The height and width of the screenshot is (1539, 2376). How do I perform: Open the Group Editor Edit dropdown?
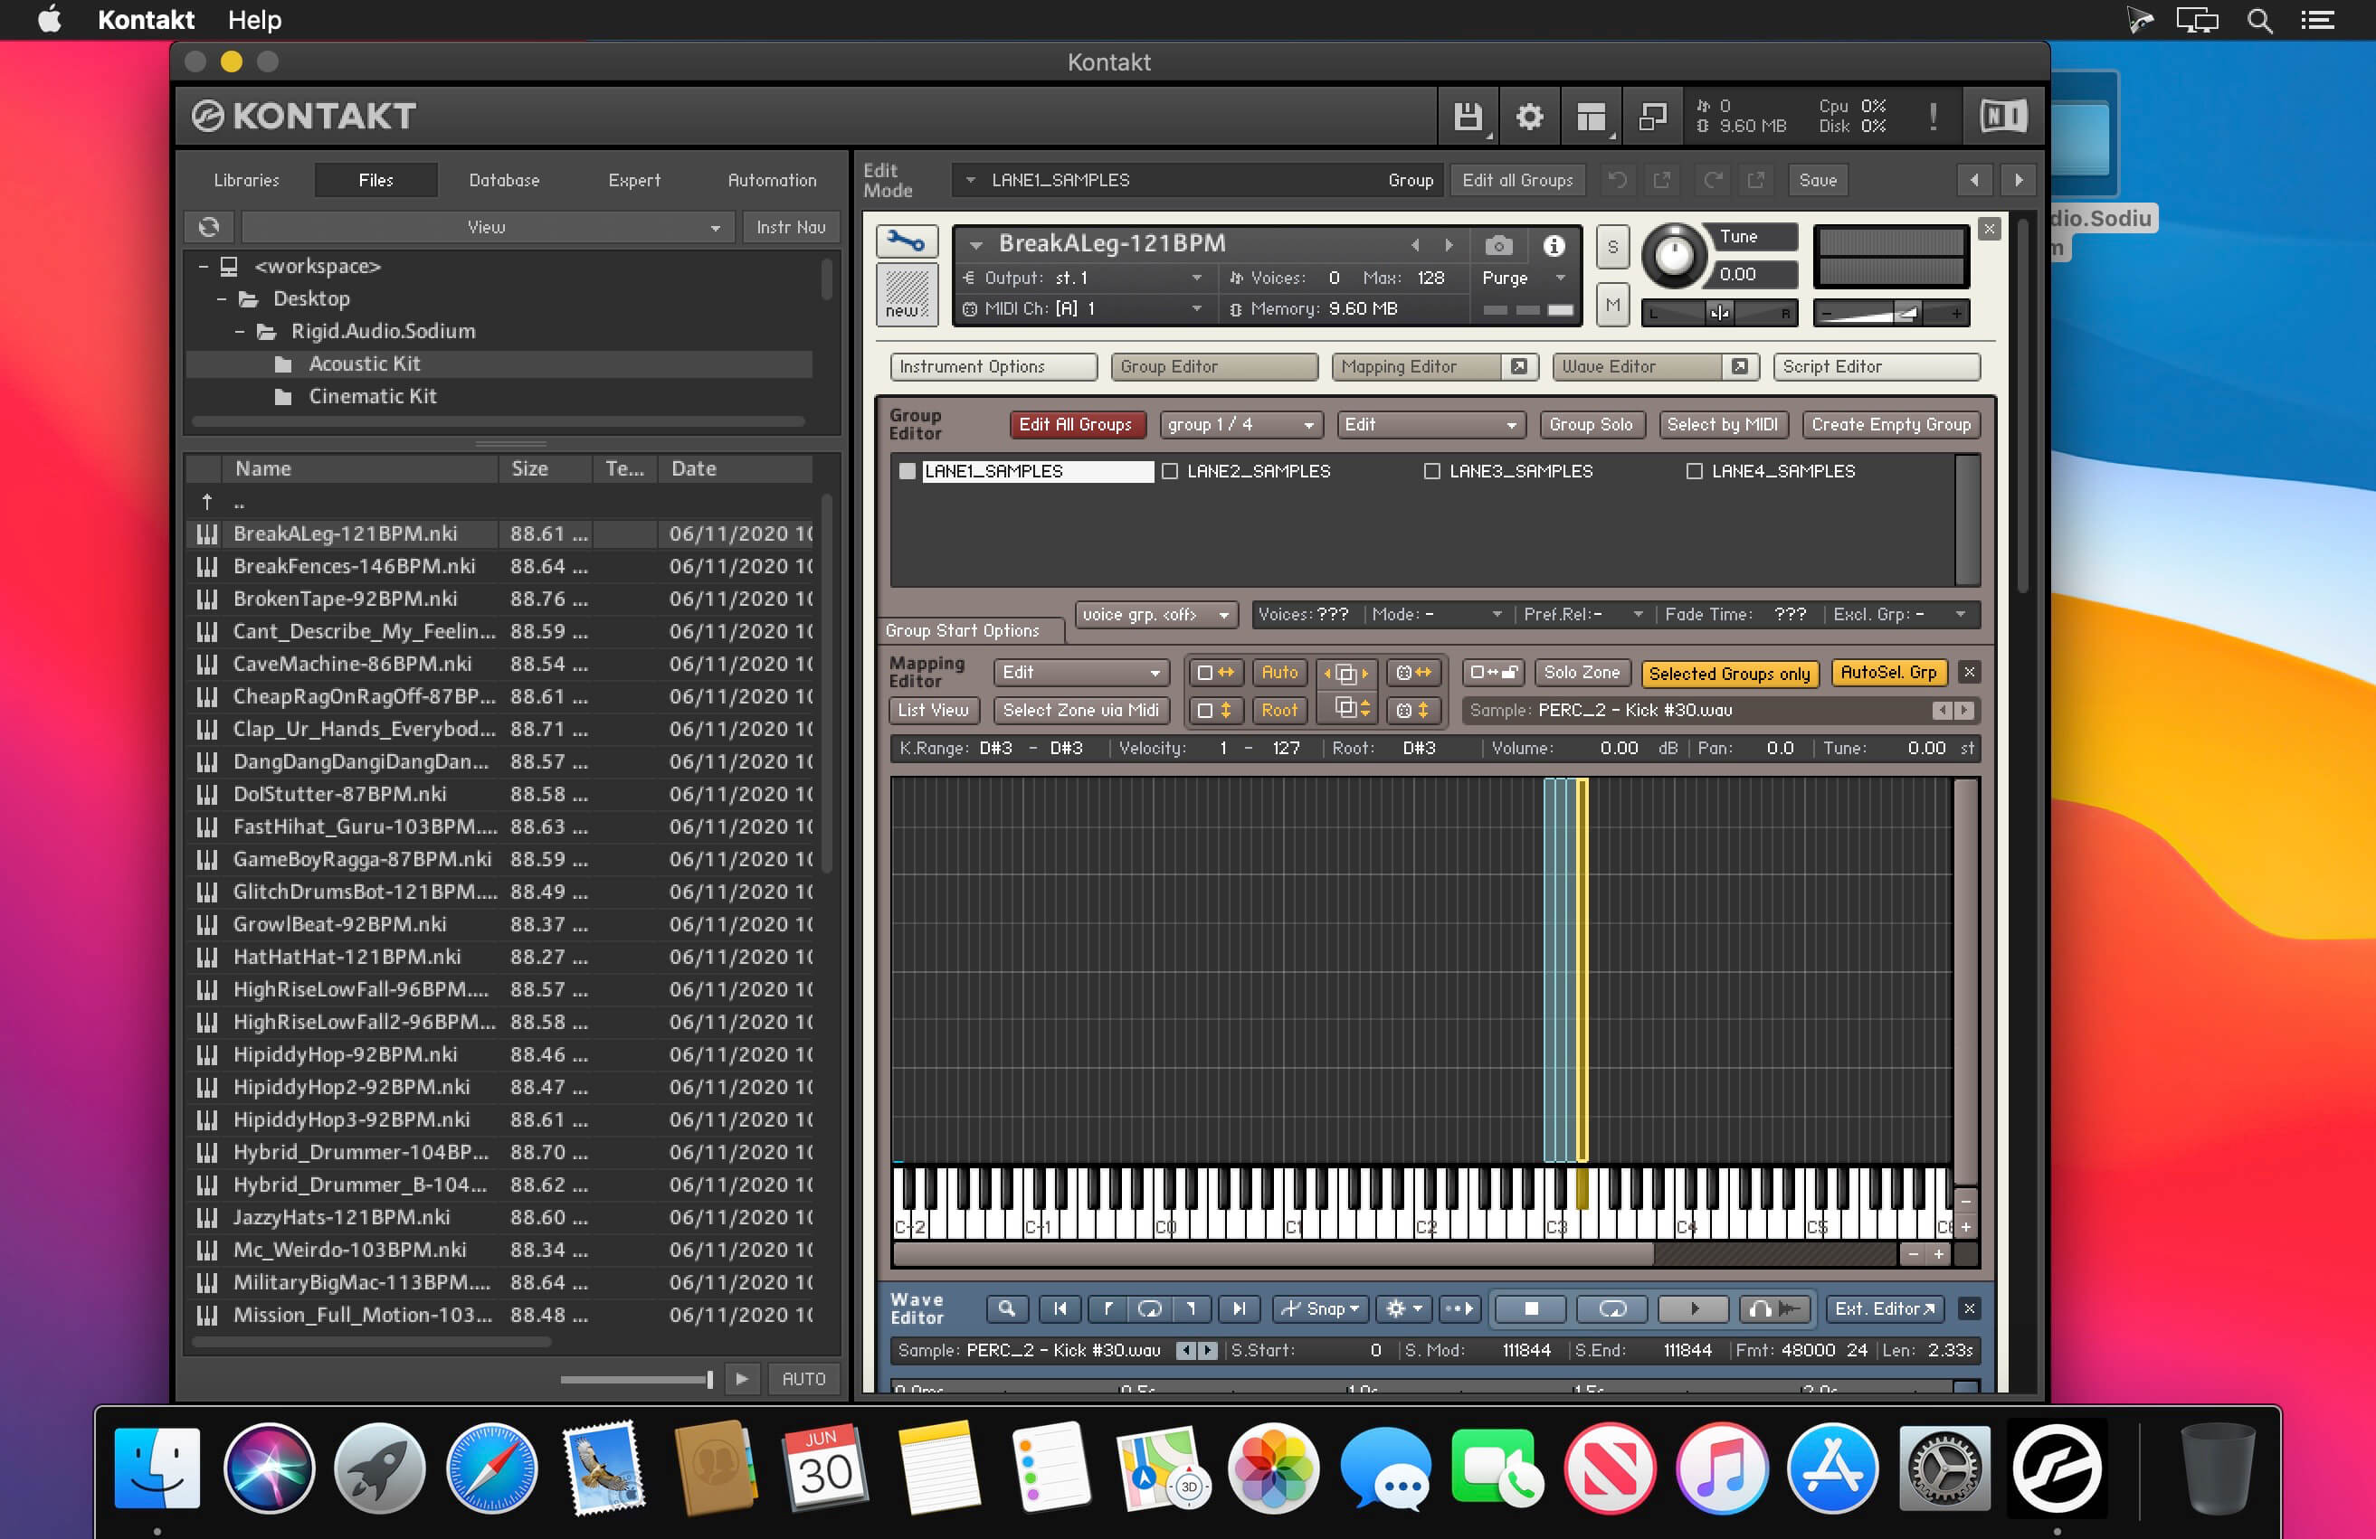[1430, 424]
